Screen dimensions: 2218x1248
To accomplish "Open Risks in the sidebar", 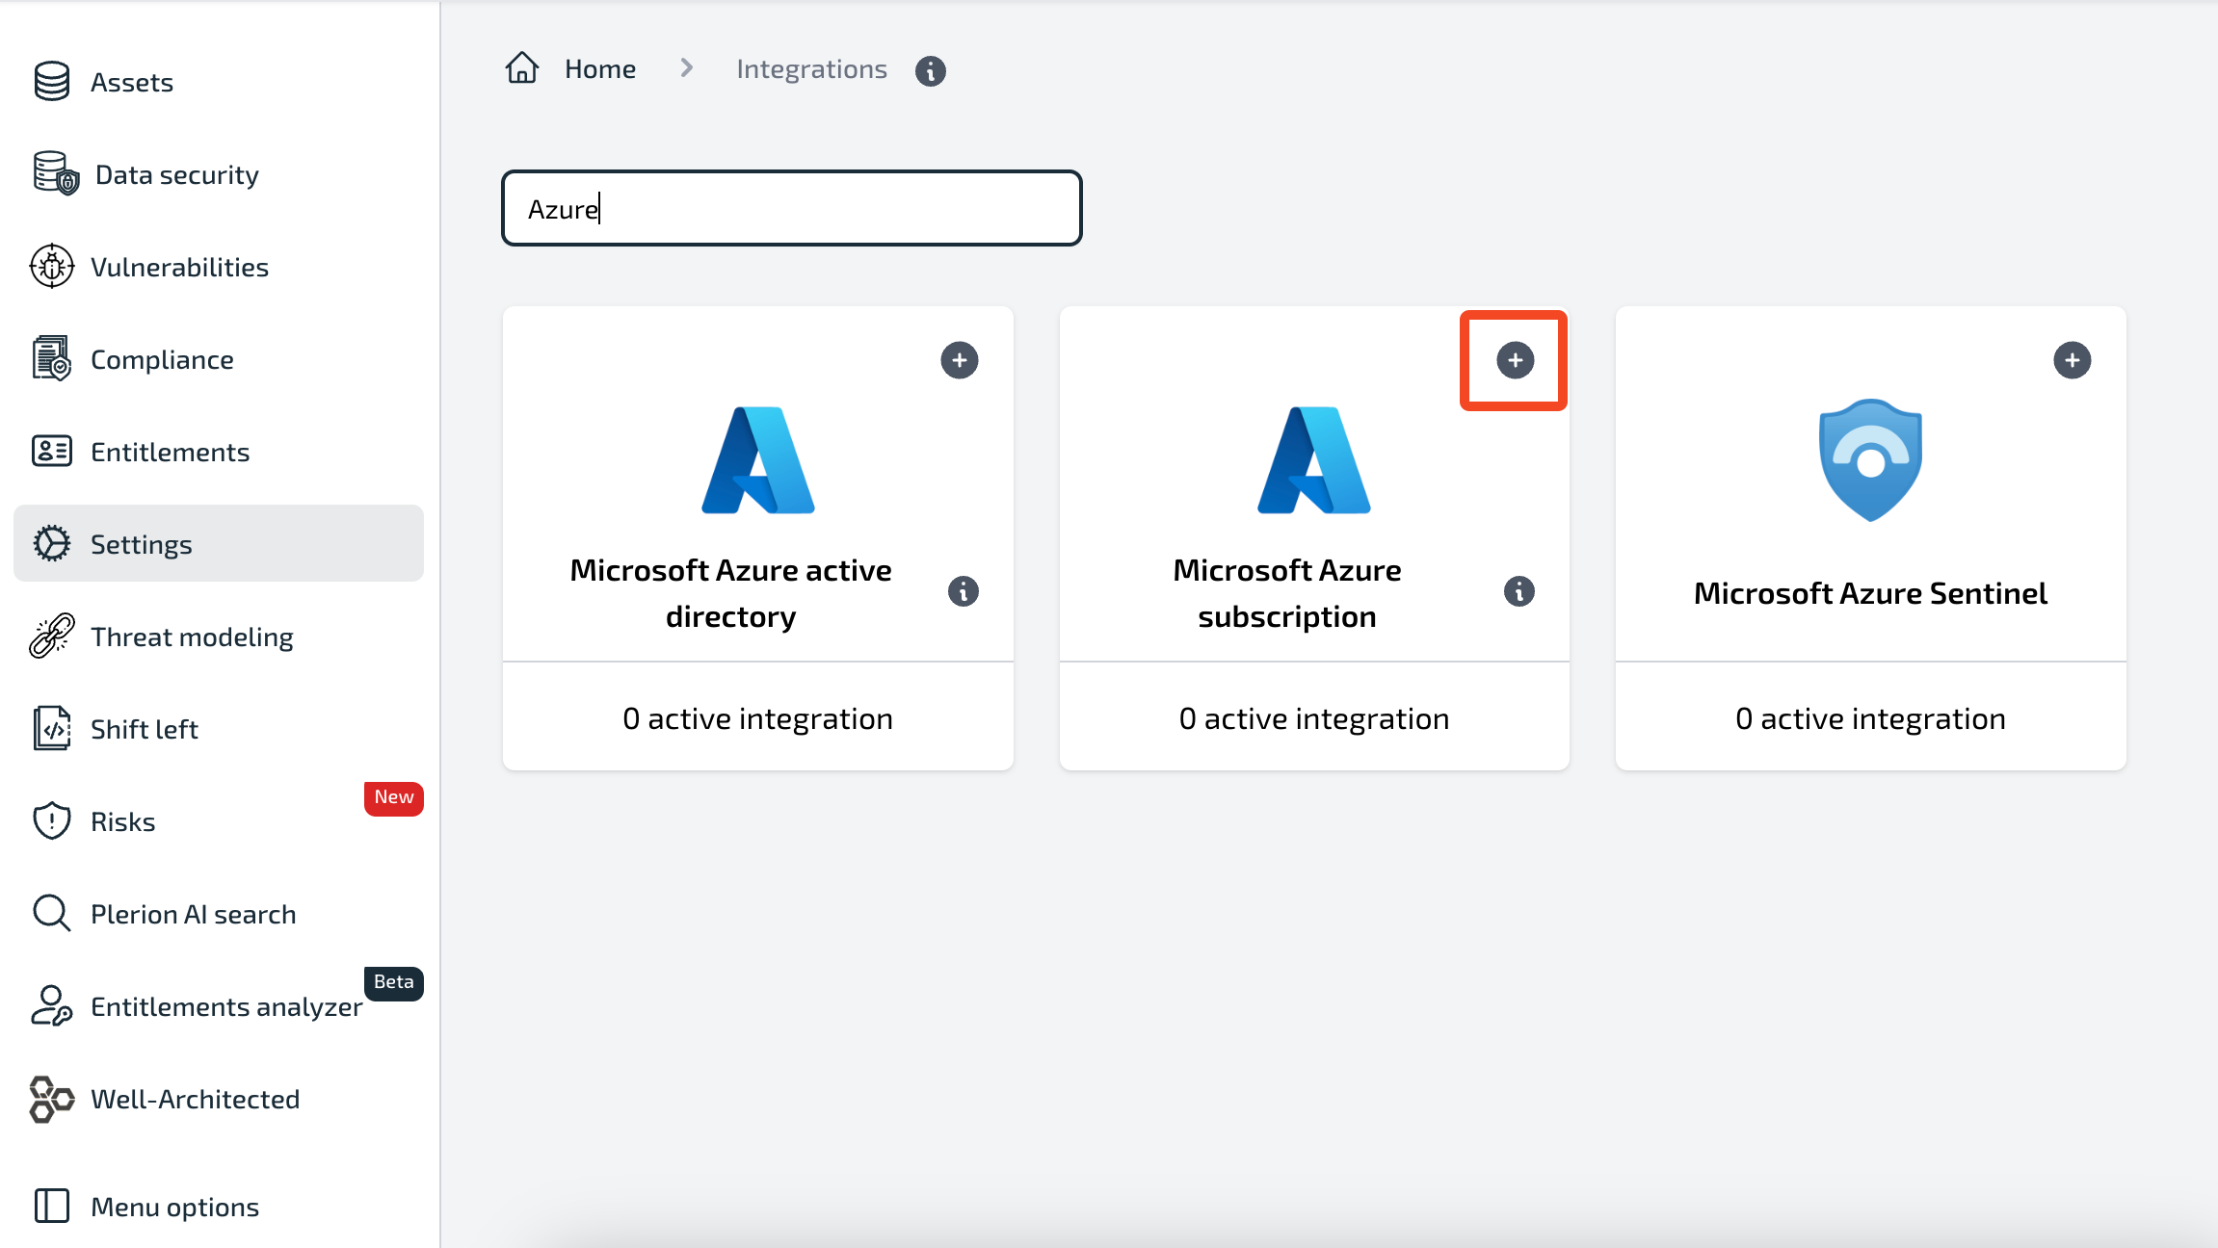I will [219, 822].
